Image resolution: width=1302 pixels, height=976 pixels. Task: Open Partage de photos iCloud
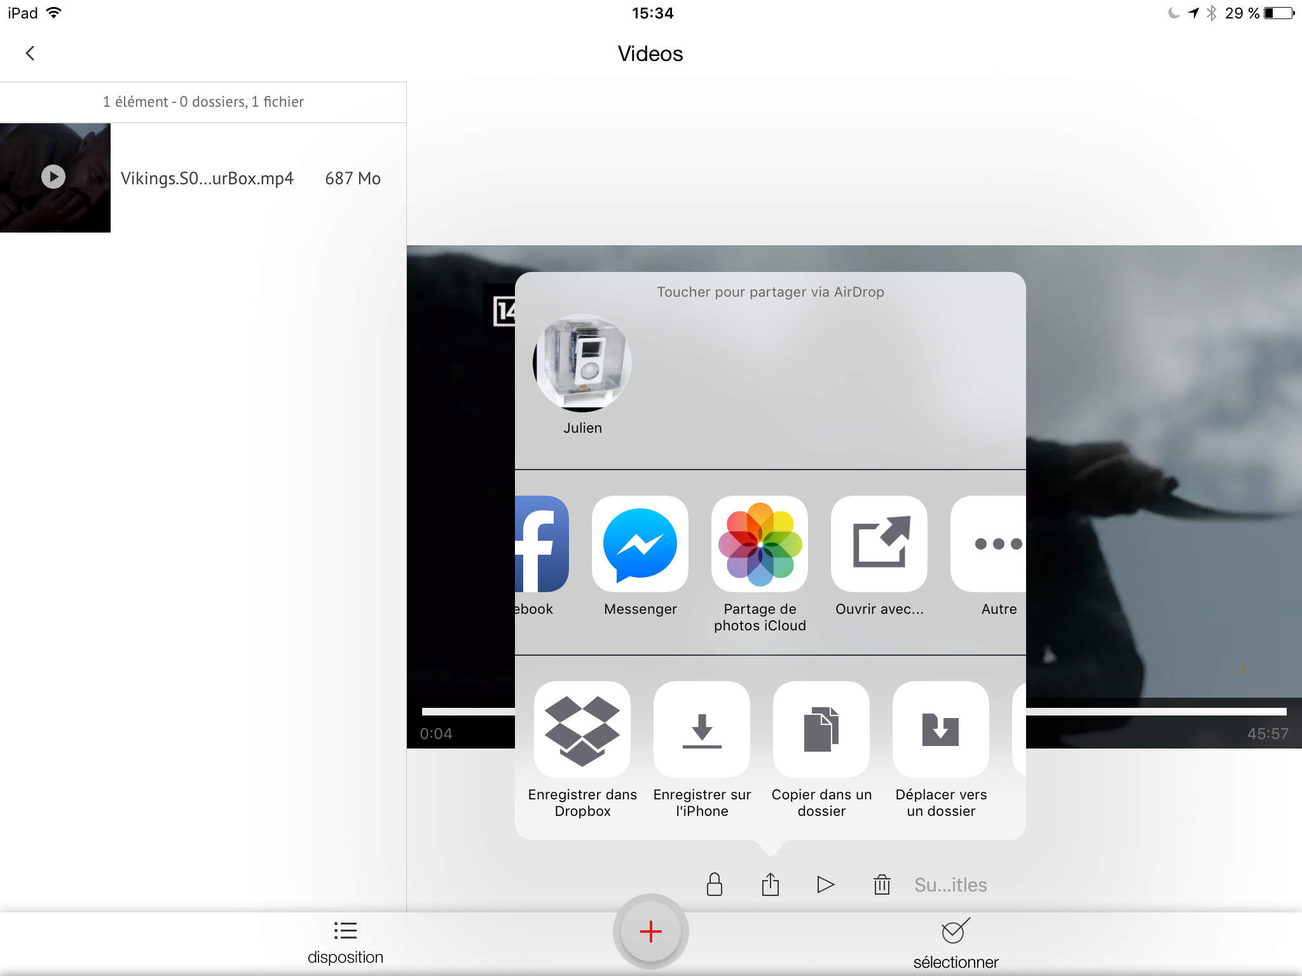(x=760, y=544)
